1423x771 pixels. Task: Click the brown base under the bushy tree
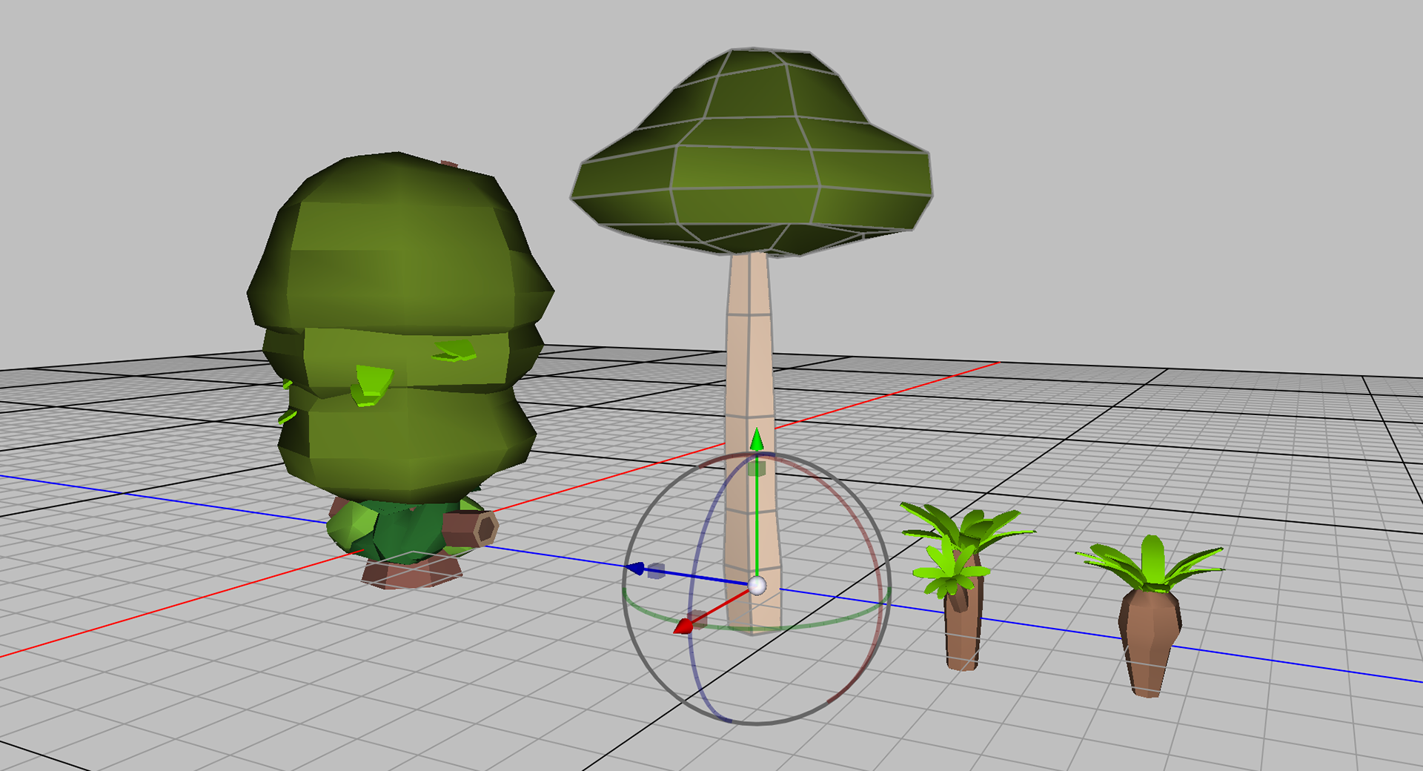coord(411,572)
